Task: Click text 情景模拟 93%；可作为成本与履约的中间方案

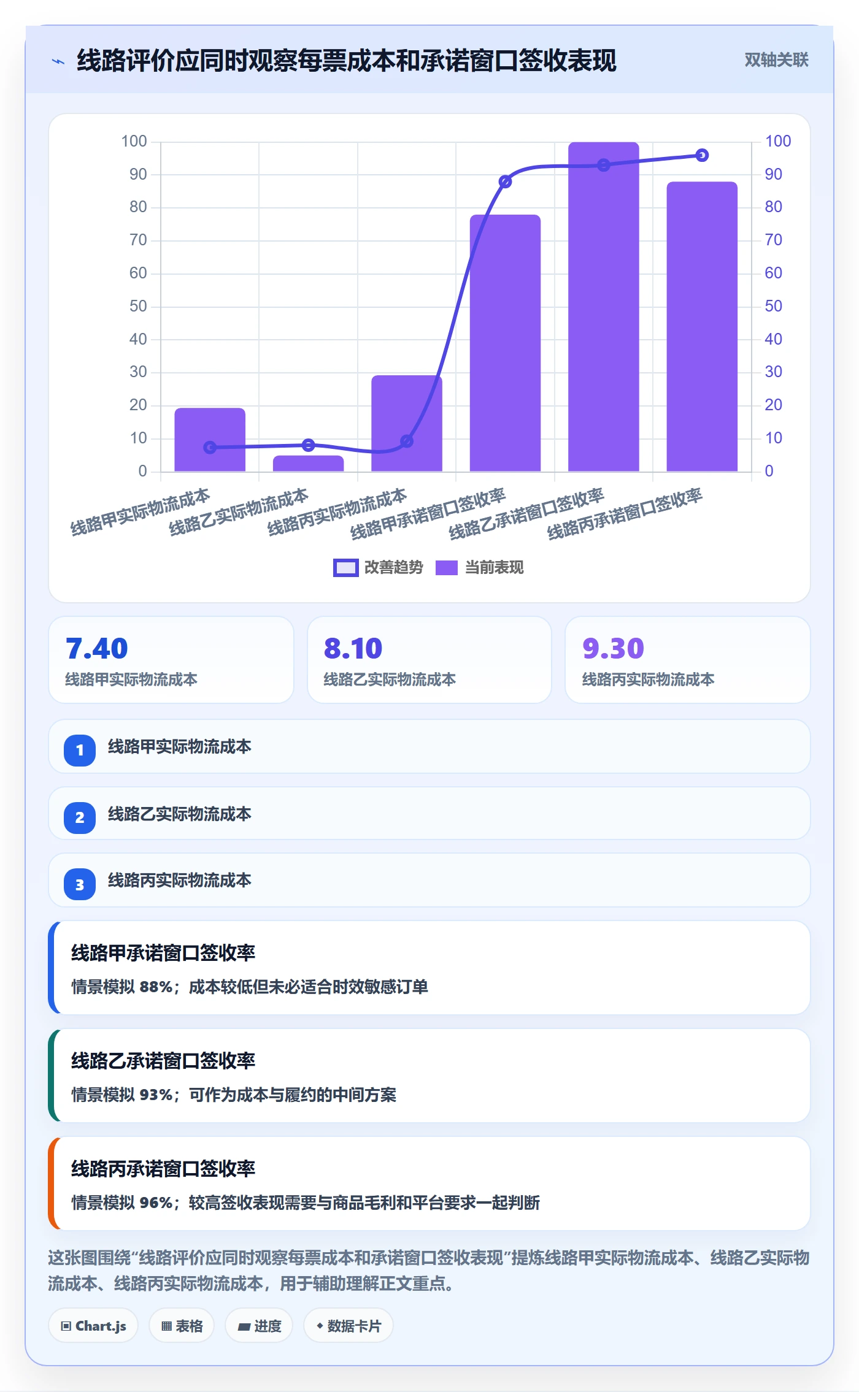Action: tap(234, 1095)
